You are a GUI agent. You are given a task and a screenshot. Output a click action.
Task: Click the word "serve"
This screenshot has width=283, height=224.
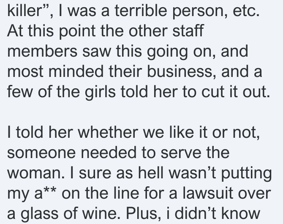[x=181, y=153]
